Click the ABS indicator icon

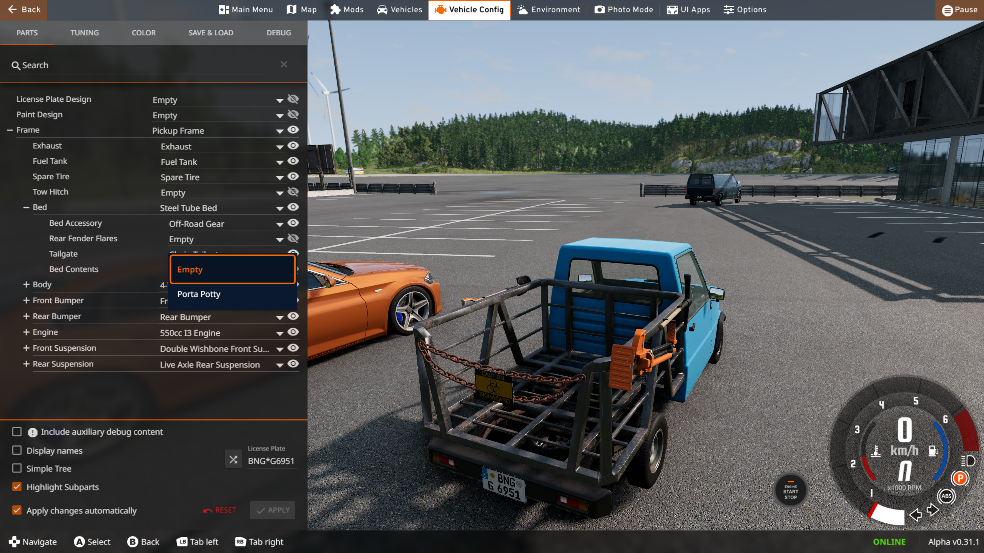pos(946,496)
